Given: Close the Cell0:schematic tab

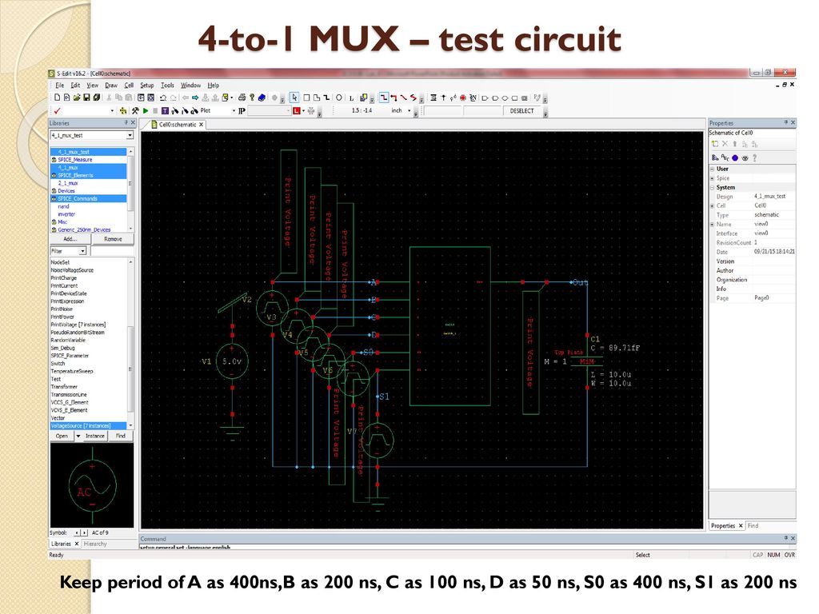Looking at the screenshot, I should point(201,125).
